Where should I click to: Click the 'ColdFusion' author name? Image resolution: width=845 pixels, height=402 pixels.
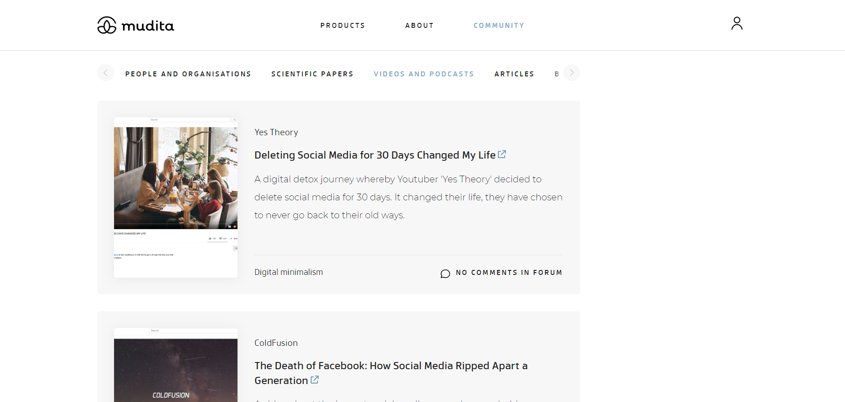[x=276, y=343]
